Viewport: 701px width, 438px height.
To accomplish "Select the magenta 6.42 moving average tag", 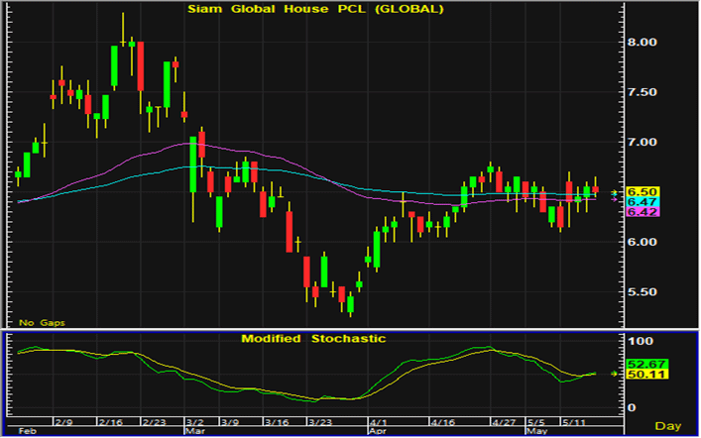I will [x=643, y=212].
